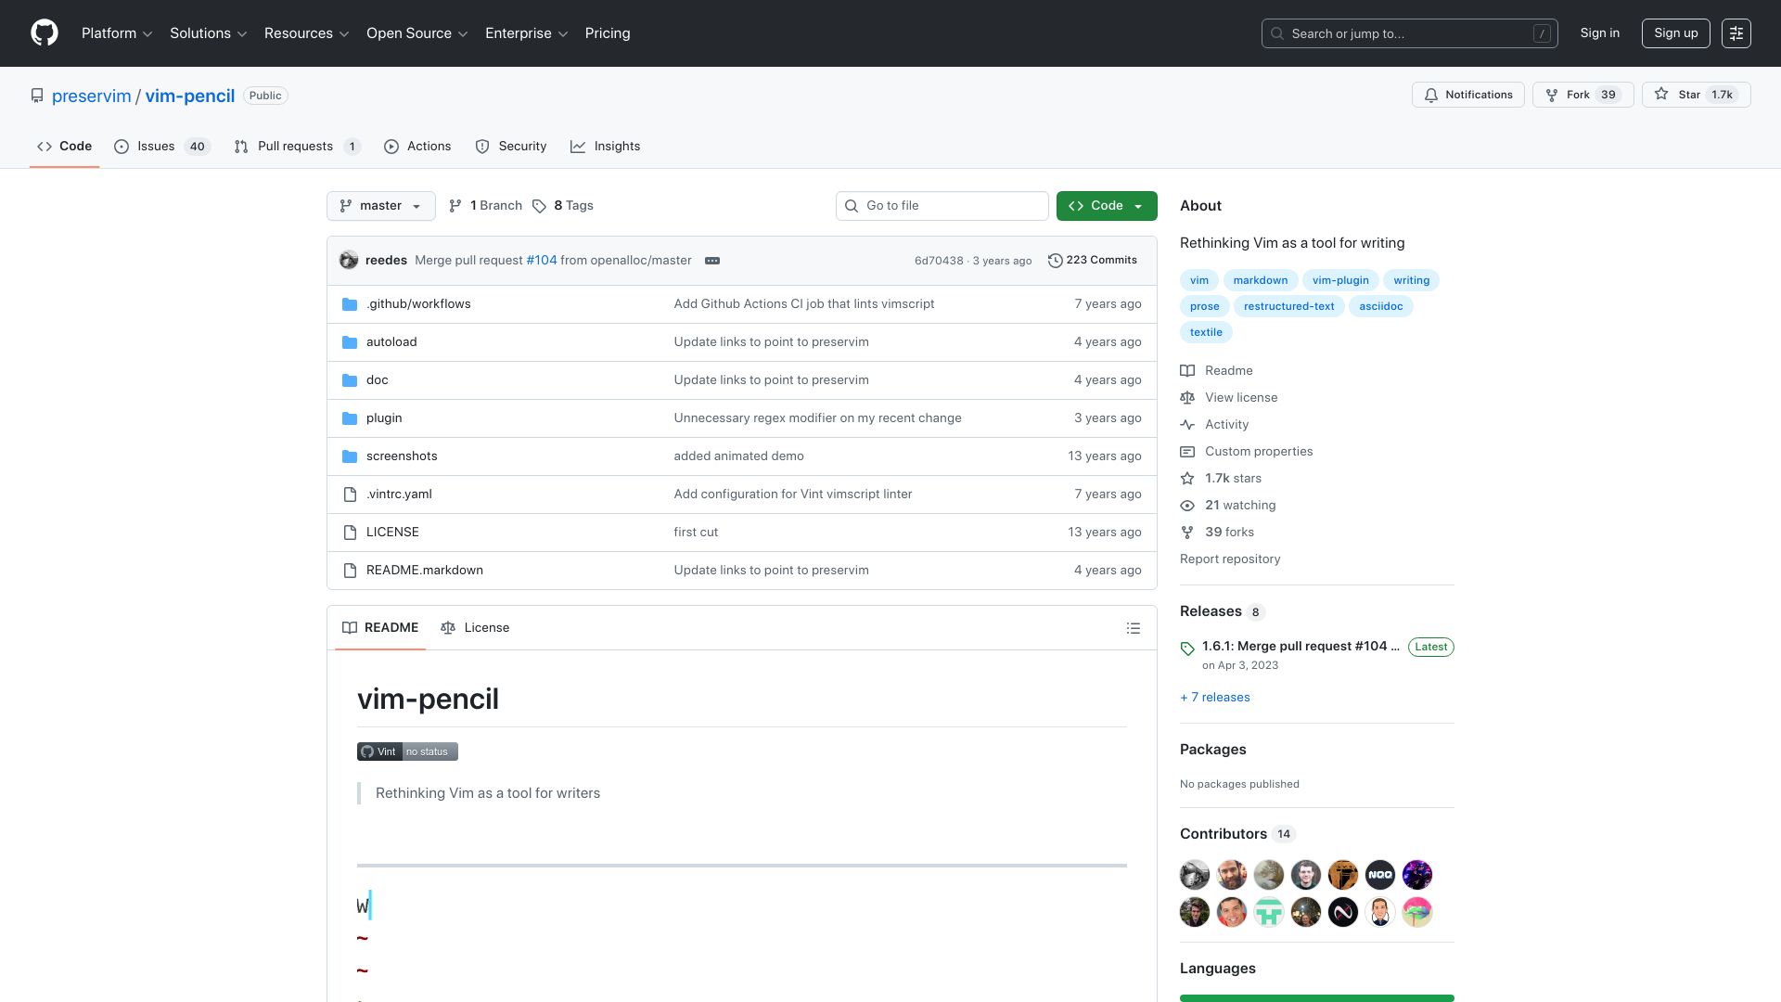1781x1002 pixels.
Task: Open the README outline list icon
Action: (x=1133, y=628)
